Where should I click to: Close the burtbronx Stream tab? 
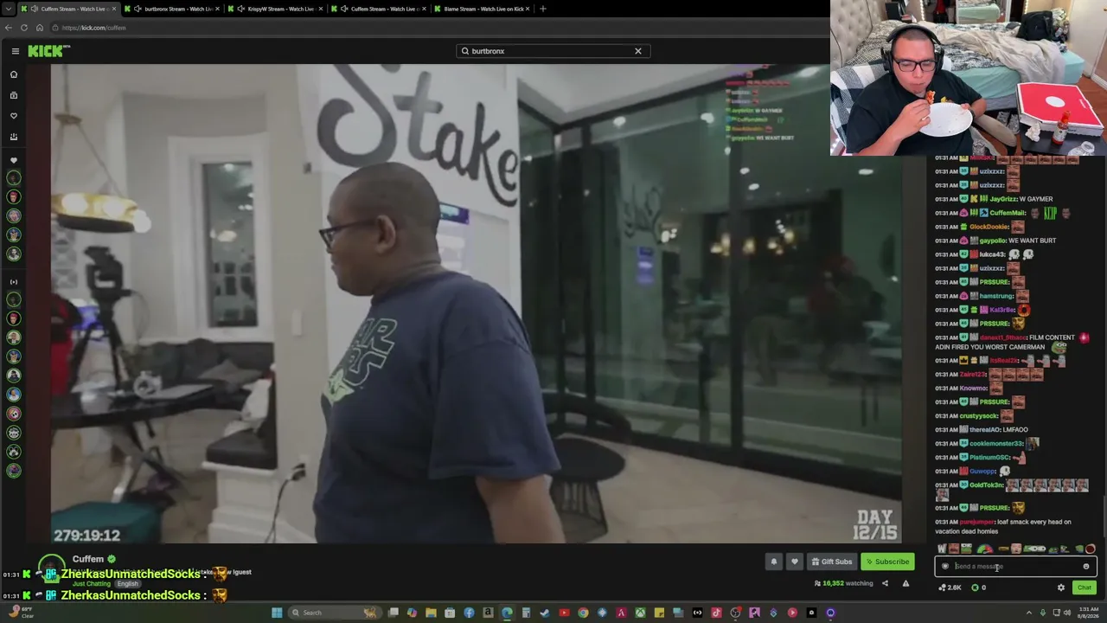[217, 9]
